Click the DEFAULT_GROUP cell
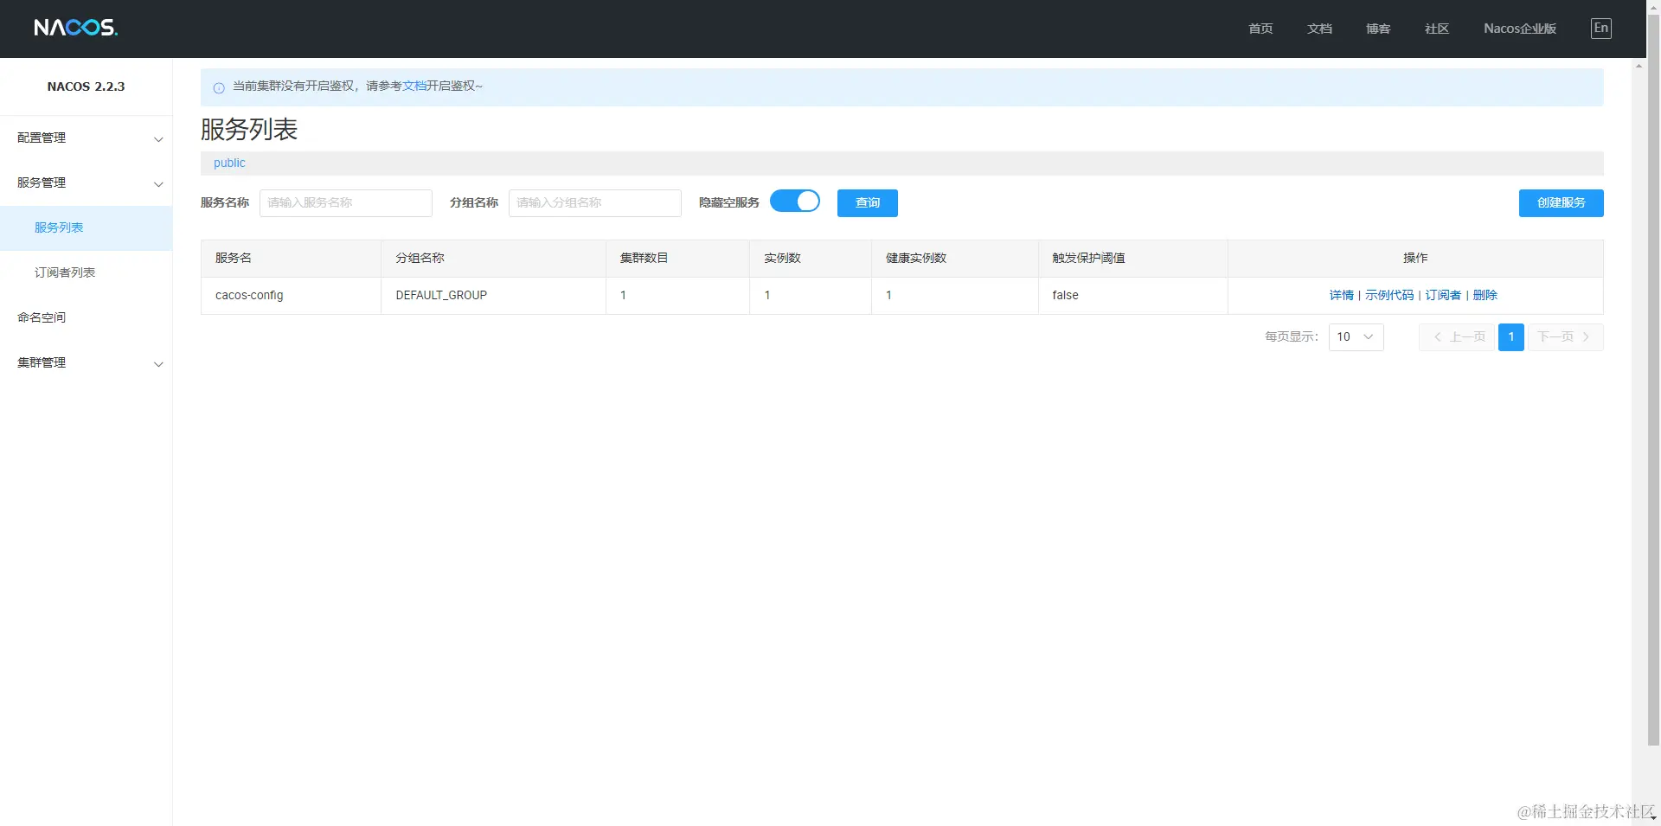This screenshot has width=1661, height=826. (x=493, y=296)
